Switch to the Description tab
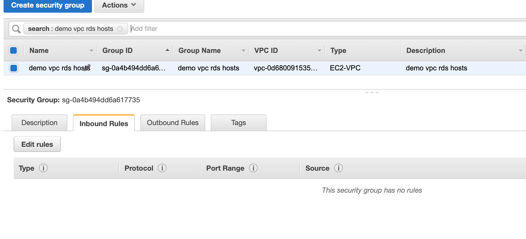This screenshot has height=239, width=526. tap(40, 123)
